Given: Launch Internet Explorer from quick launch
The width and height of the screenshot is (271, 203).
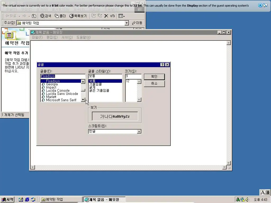Looking at the screenshot, I should click(27, 200).
